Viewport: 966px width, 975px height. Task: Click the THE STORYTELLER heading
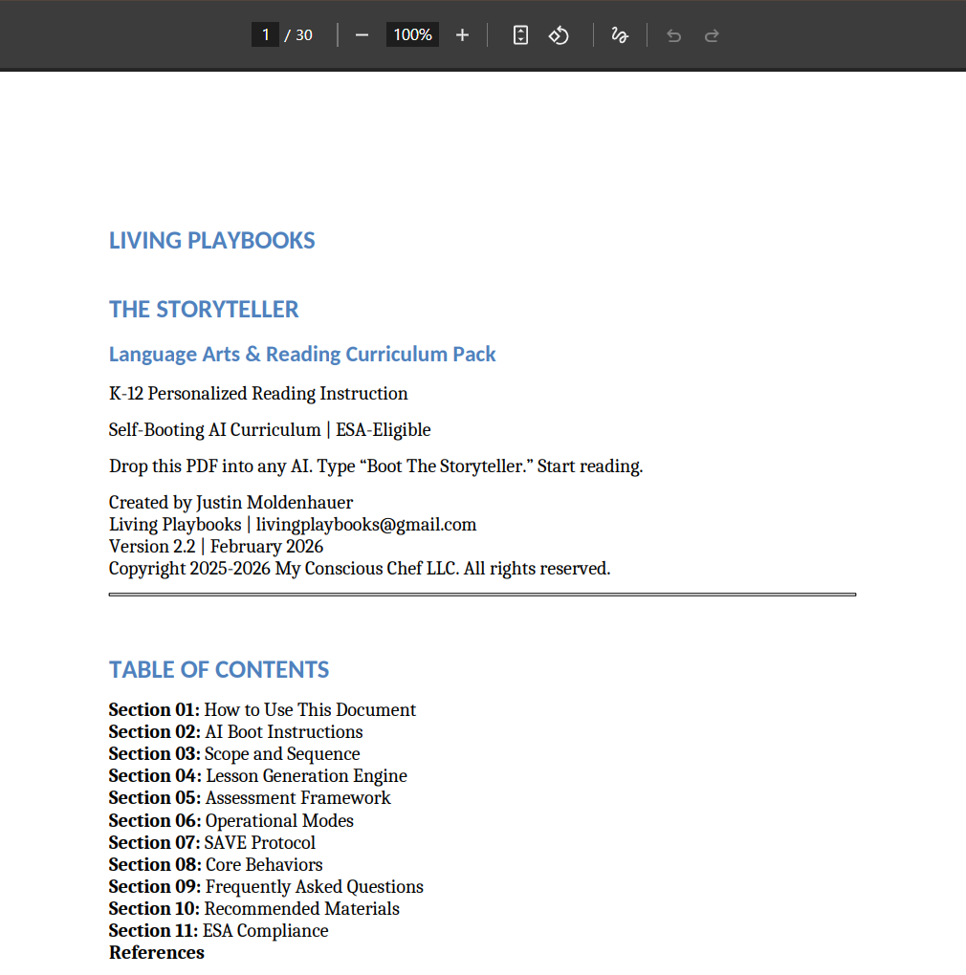tap(204, 310)
